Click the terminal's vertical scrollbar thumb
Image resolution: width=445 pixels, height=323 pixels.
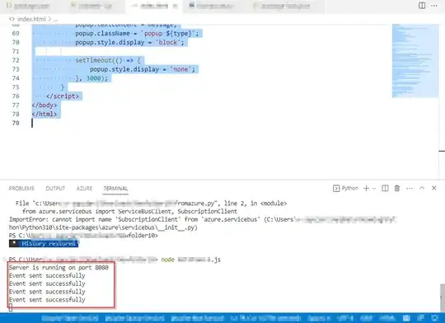[443, 297]
